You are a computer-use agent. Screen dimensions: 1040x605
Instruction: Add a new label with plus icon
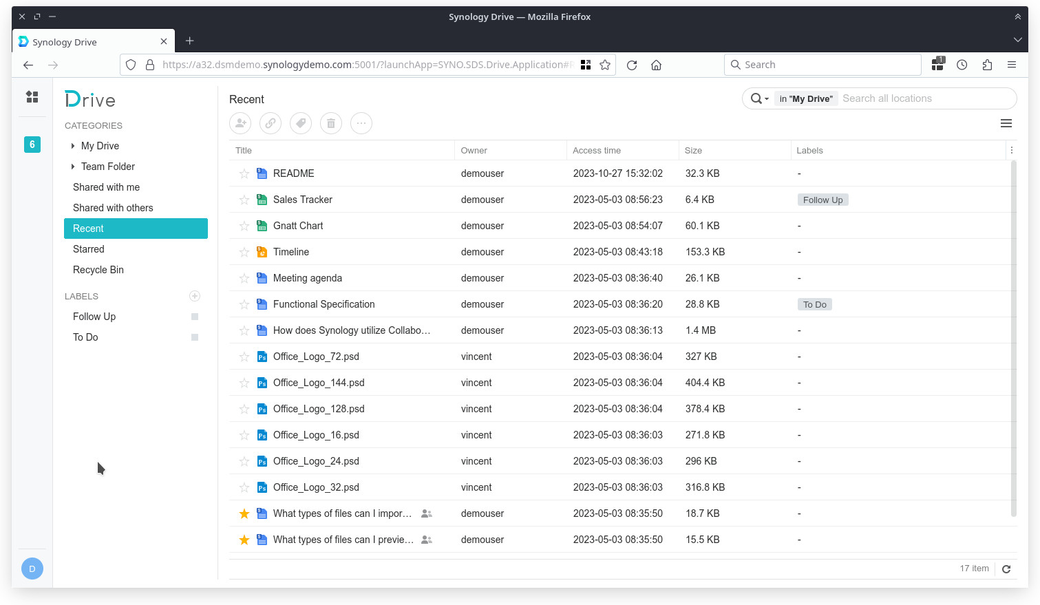tap(195, 296)
